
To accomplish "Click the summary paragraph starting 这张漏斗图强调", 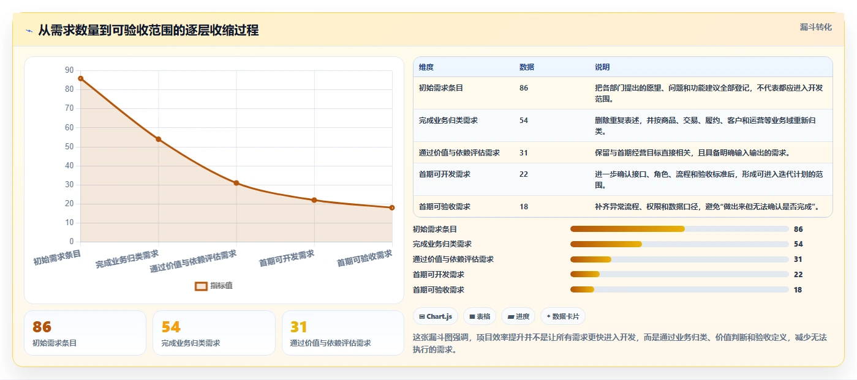I will pos(620,344).
